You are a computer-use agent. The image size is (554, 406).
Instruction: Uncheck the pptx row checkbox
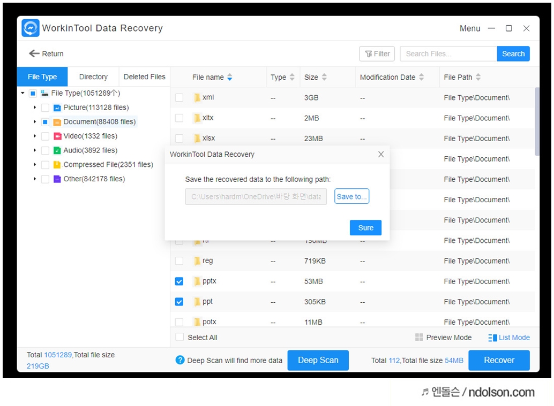click(179, 281)
